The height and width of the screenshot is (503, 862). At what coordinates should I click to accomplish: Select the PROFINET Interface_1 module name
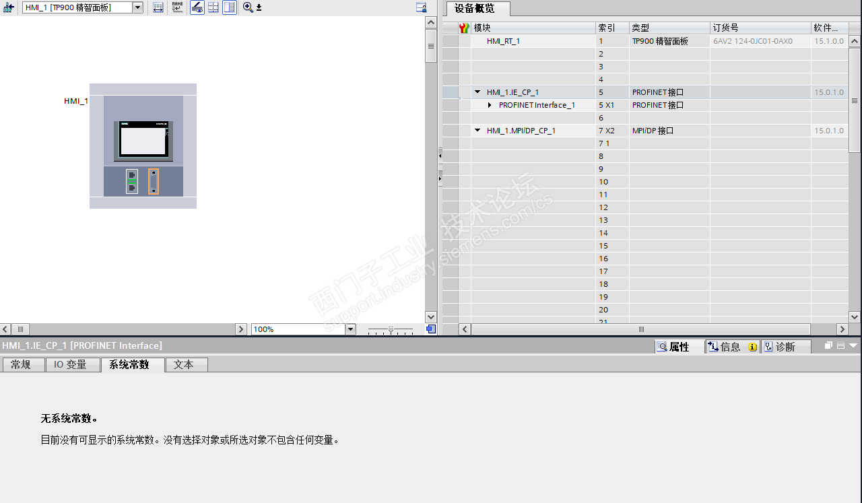[537, 105]
